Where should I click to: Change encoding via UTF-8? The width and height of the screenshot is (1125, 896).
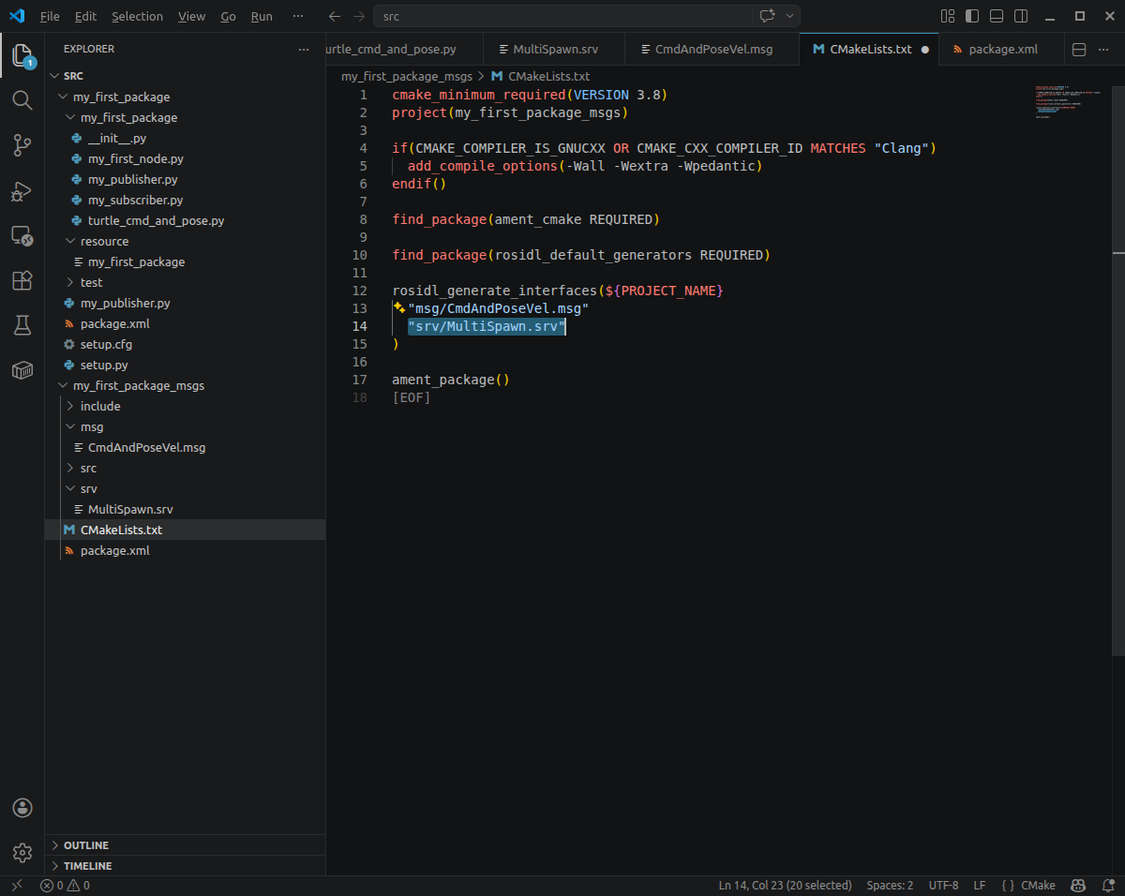tap(943, 885)
